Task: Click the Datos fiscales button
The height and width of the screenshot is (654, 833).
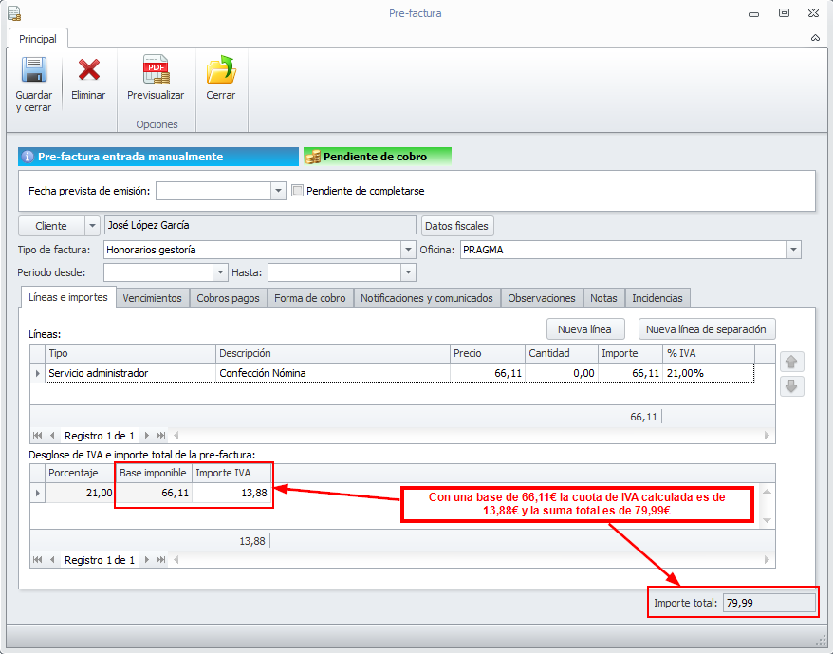Action: click(x=457, y=226)
